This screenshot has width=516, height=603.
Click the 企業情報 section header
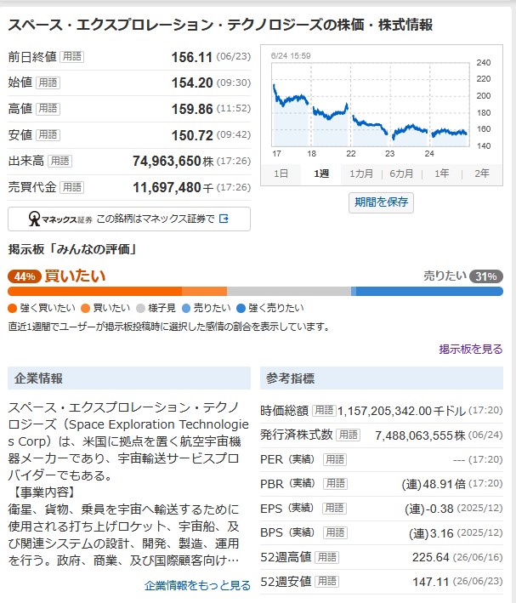pos(129,378)
